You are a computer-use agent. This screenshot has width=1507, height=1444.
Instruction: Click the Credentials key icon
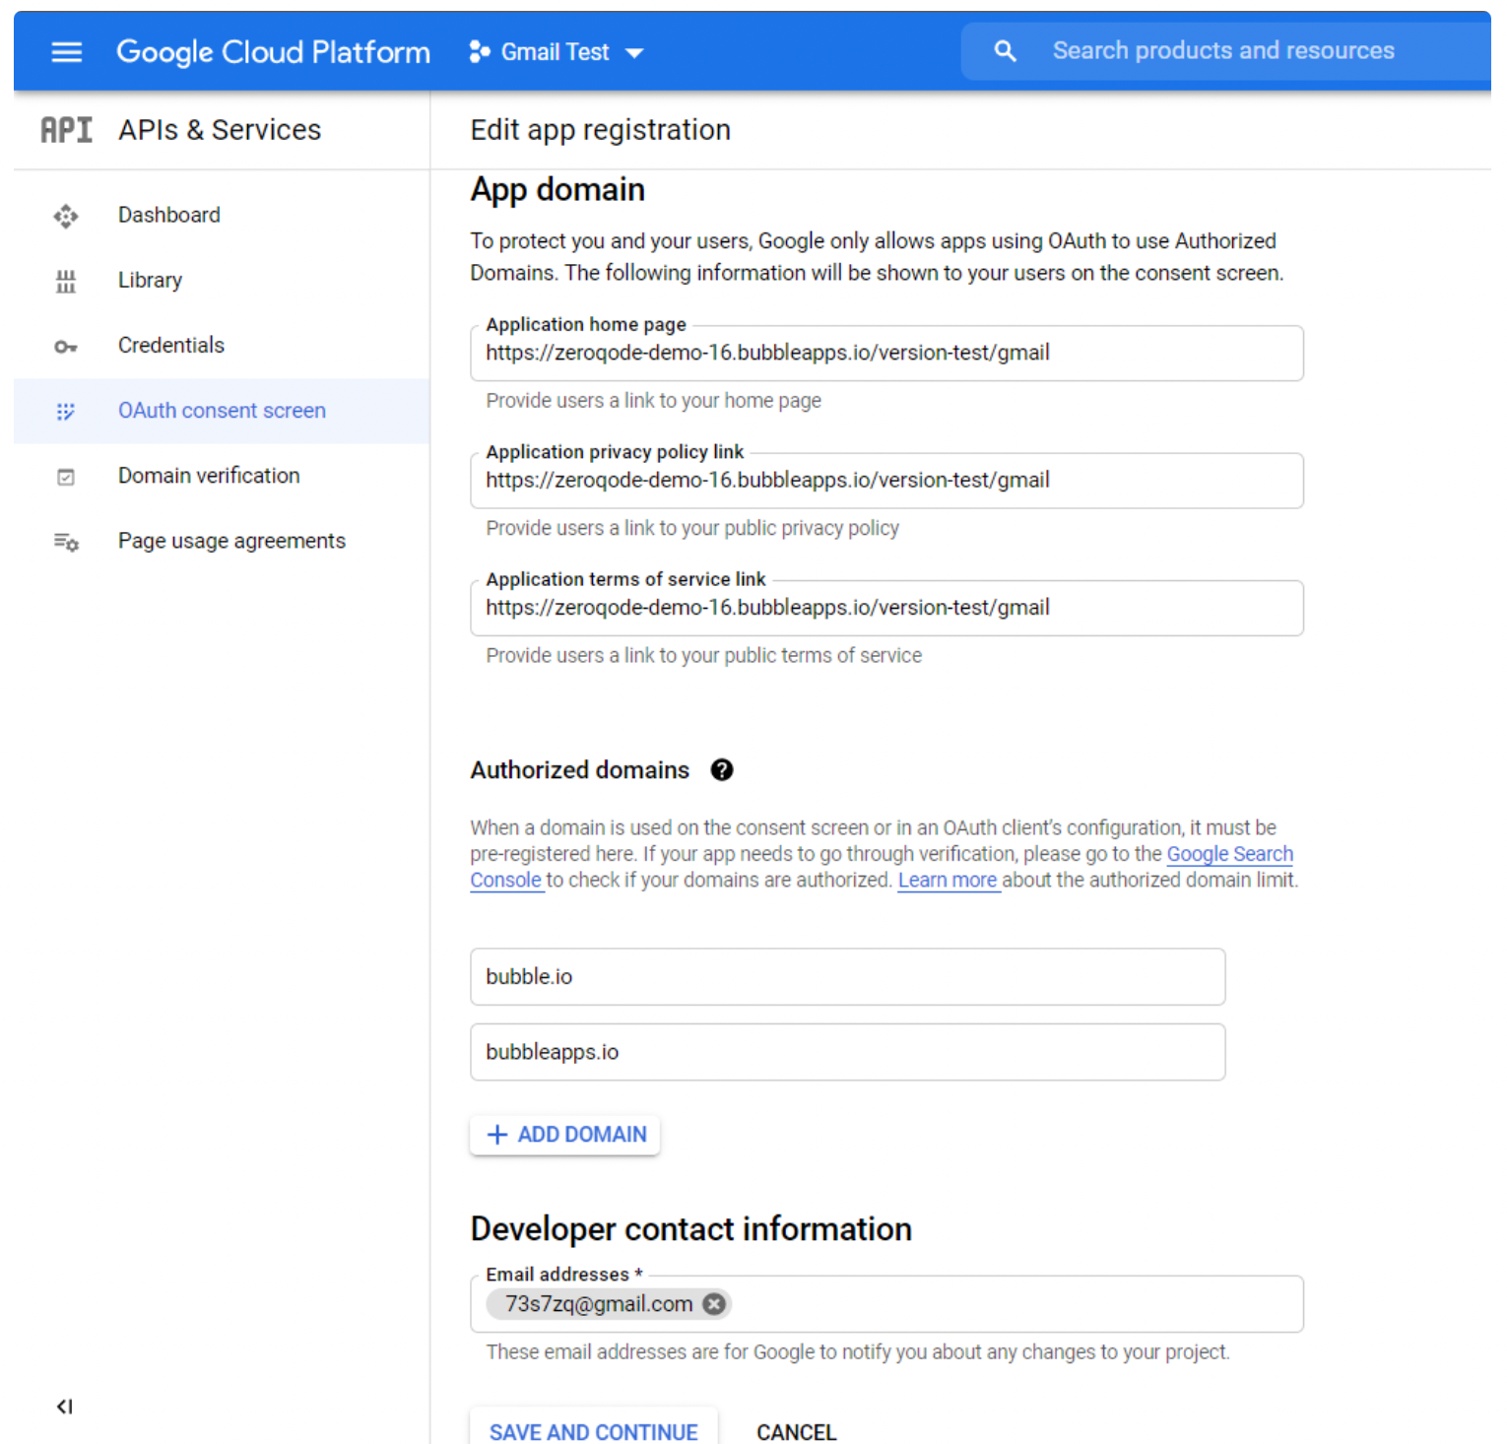coord(66,347)
